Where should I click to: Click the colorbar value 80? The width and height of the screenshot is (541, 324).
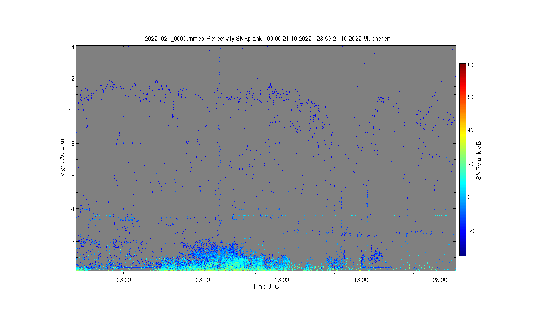tap(470, 66)
